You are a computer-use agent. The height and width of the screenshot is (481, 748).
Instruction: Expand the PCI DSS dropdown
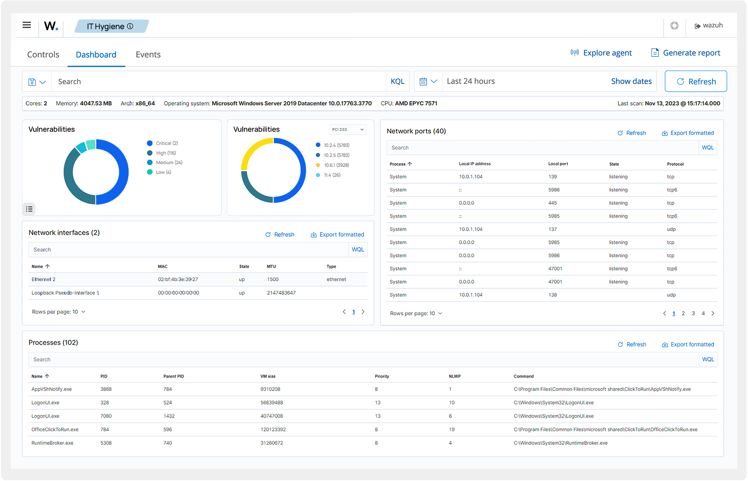[x=348, y=130]
